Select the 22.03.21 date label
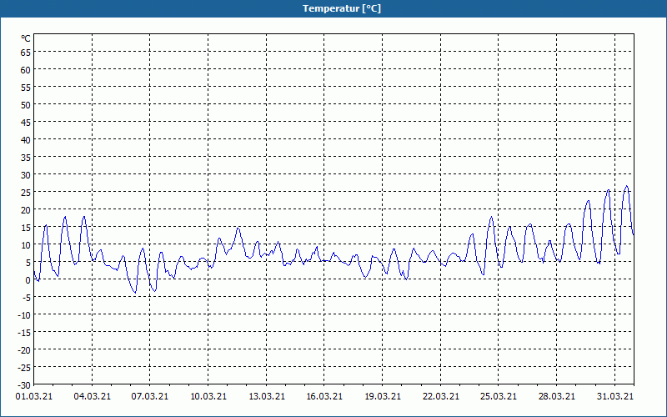Image resolution: width=667 pixels, height=417 pixels. click(x=441, y=396)
